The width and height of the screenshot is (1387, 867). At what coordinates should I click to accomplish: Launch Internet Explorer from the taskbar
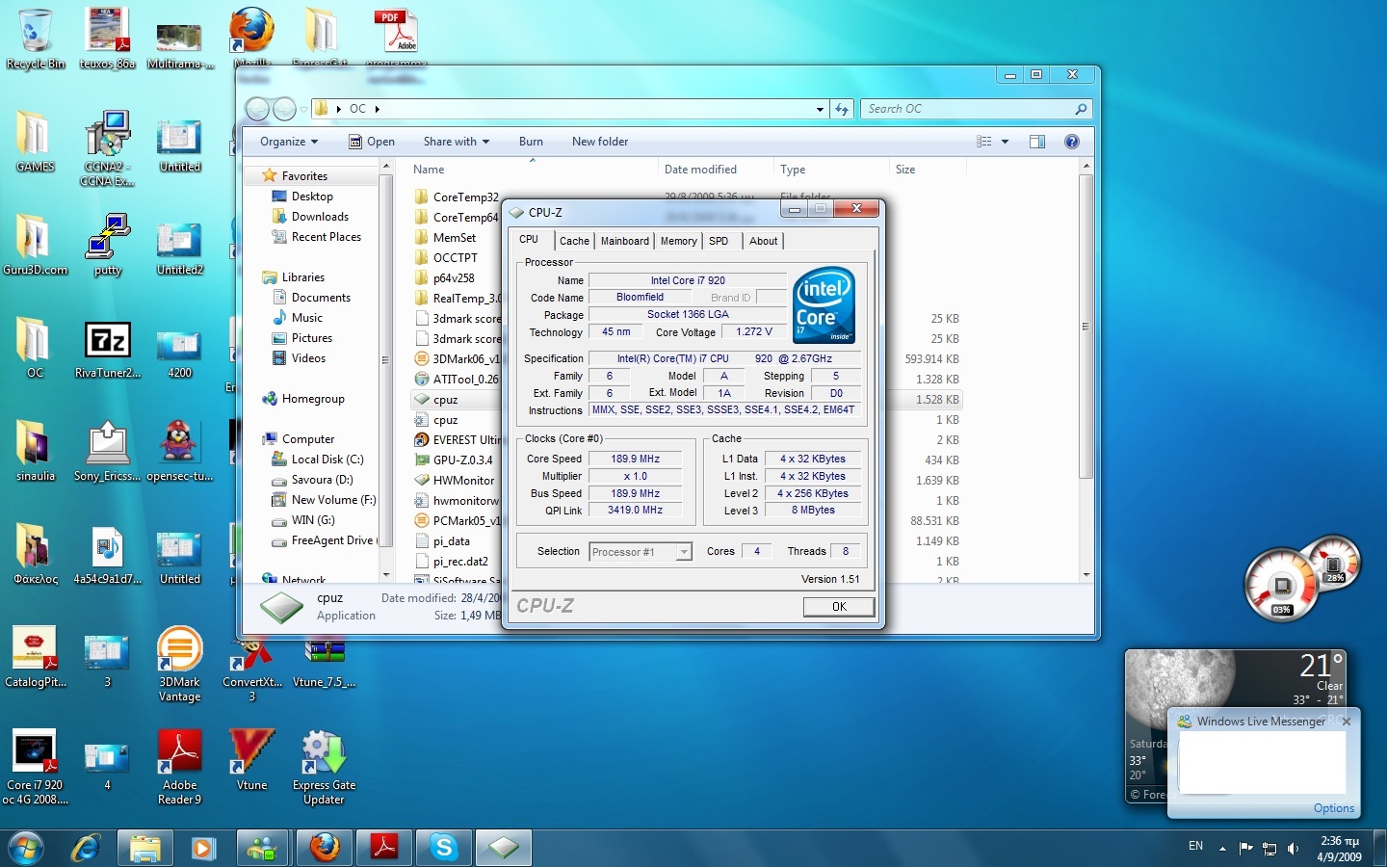[x=87, y=849]
